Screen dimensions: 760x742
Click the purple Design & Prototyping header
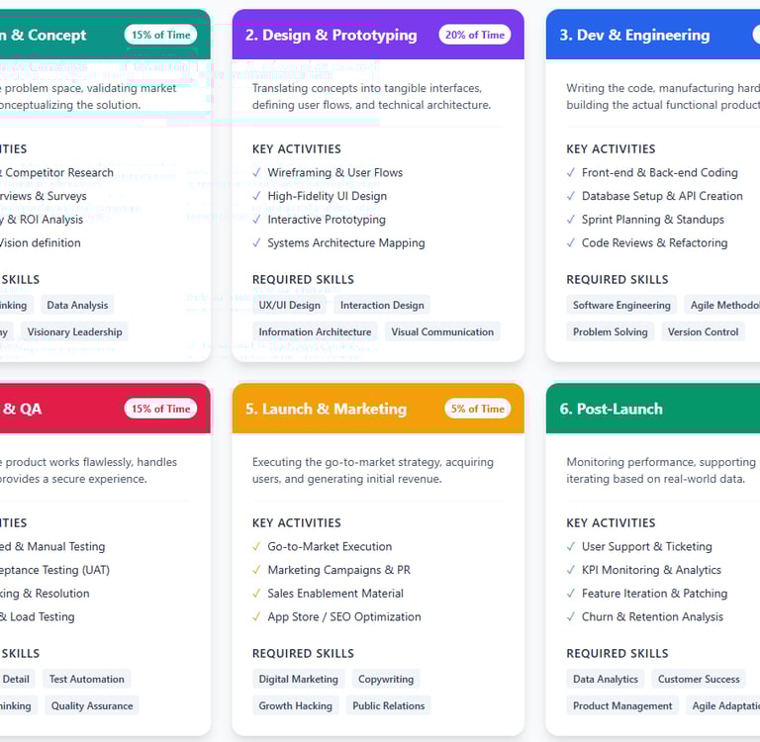pos(332,35)
